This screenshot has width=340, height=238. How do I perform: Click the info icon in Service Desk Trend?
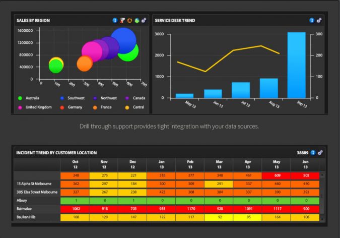point(312,20)
